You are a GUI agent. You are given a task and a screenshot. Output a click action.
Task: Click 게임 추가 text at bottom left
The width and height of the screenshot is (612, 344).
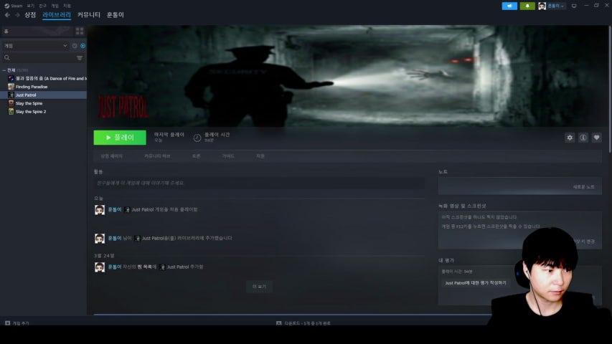pyautogui.click(x=21, y=323)
